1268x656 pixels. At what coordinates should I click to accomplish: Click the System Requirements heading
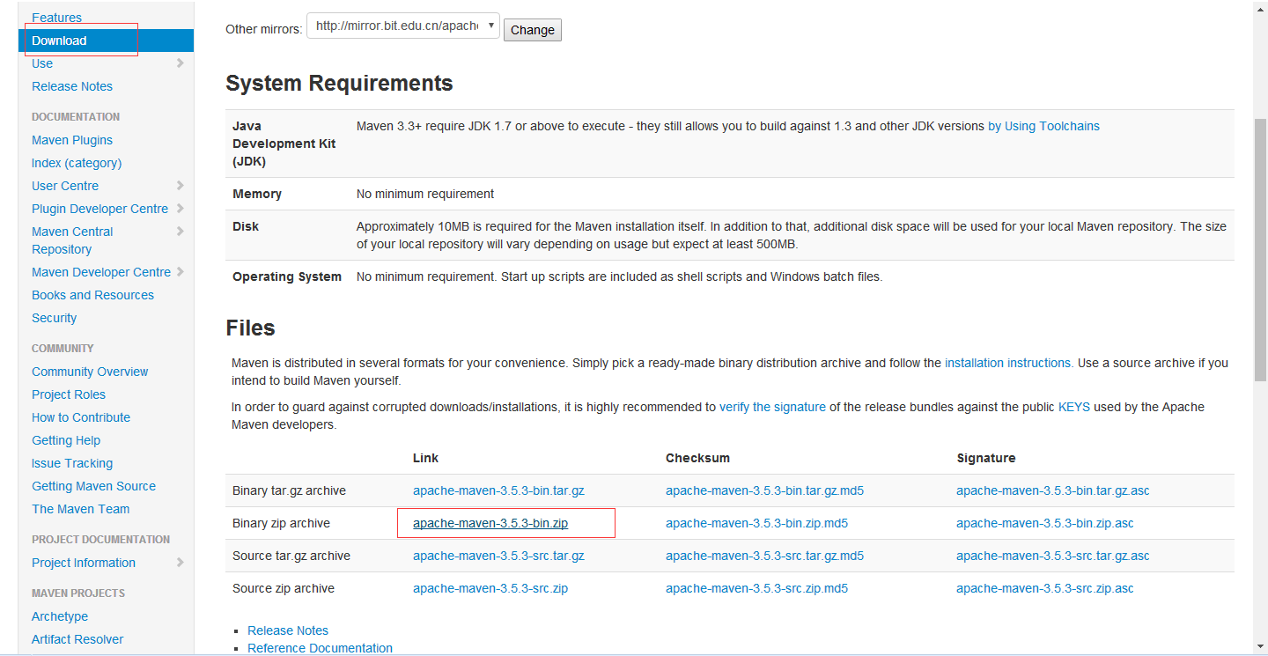pyautogui.click(x=339, y=84)
